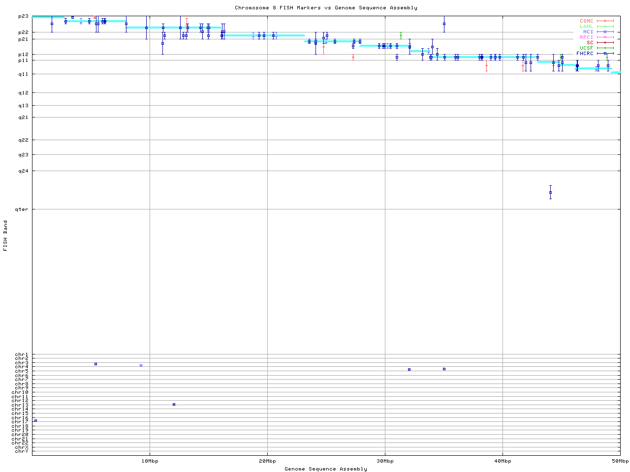Select the FHCRC navy square legend marker

pyautogui.click(x=605, y=54)
